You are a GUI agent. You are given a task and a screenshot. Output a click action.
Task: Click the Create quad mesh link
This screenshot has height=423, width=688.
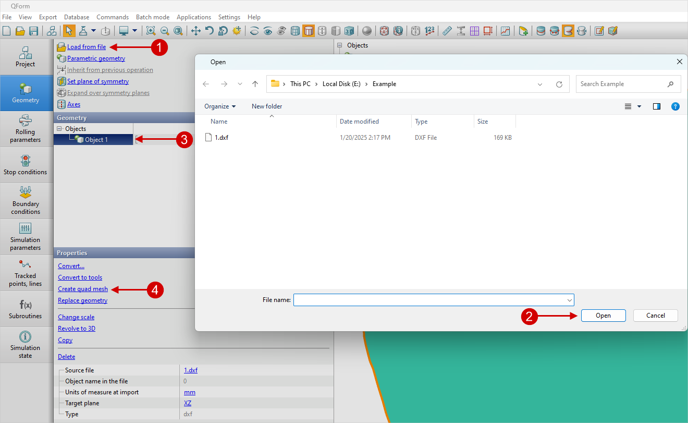pos(83,289)
